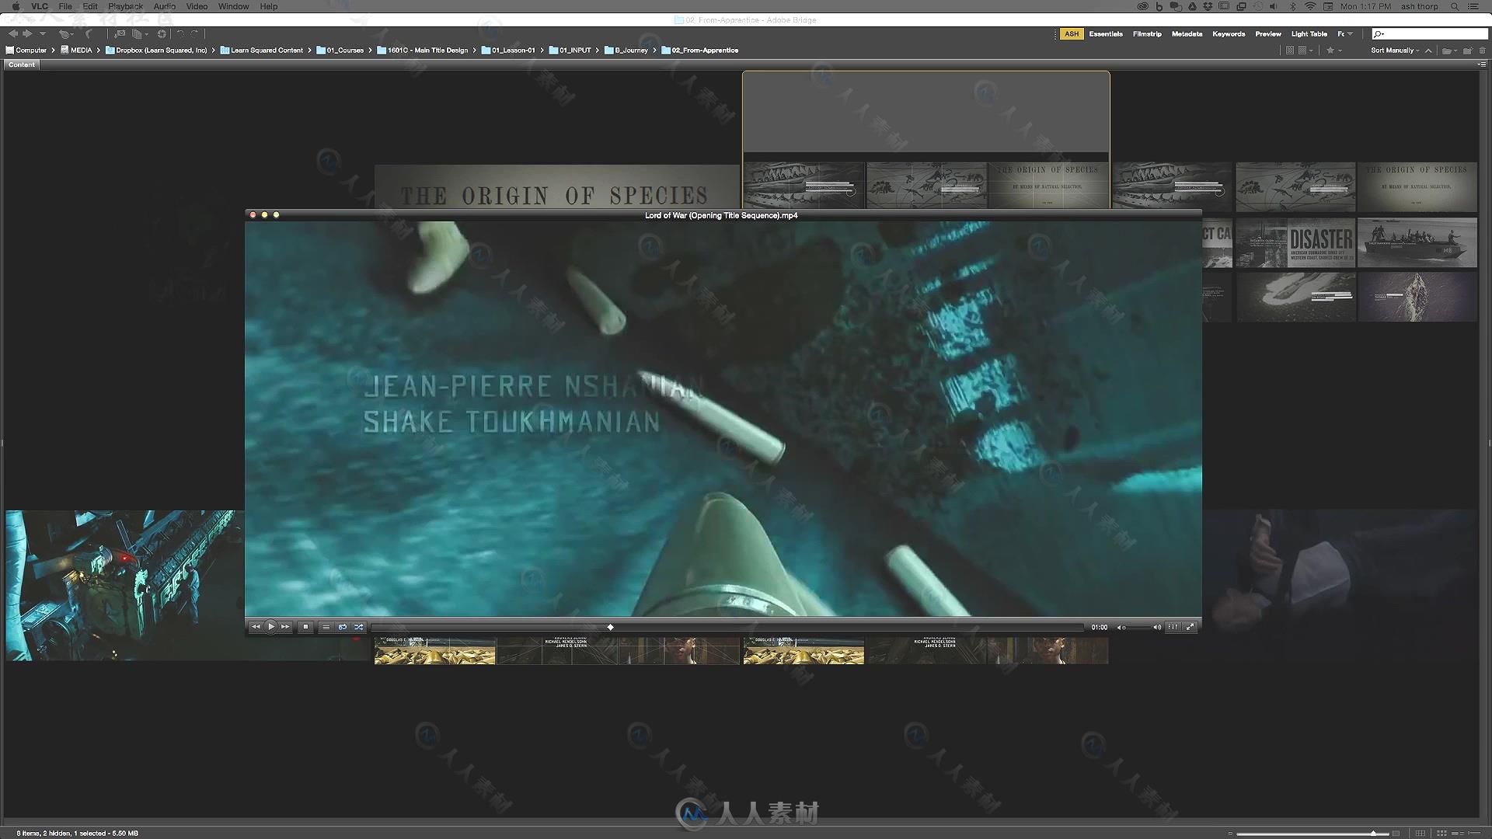Switch to the Metadata workspace
This screenshot has height=839, width=1492.
coord(1187,34)
